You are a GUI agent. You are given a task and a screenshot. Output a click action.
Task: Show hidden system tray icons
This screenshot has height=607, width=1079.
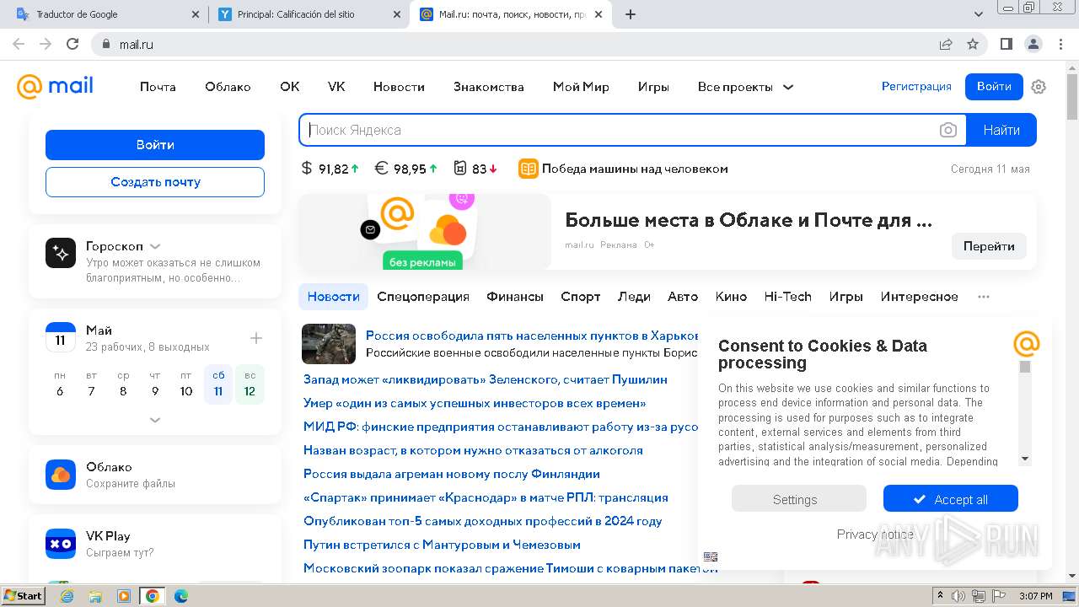tap(940, 596)
